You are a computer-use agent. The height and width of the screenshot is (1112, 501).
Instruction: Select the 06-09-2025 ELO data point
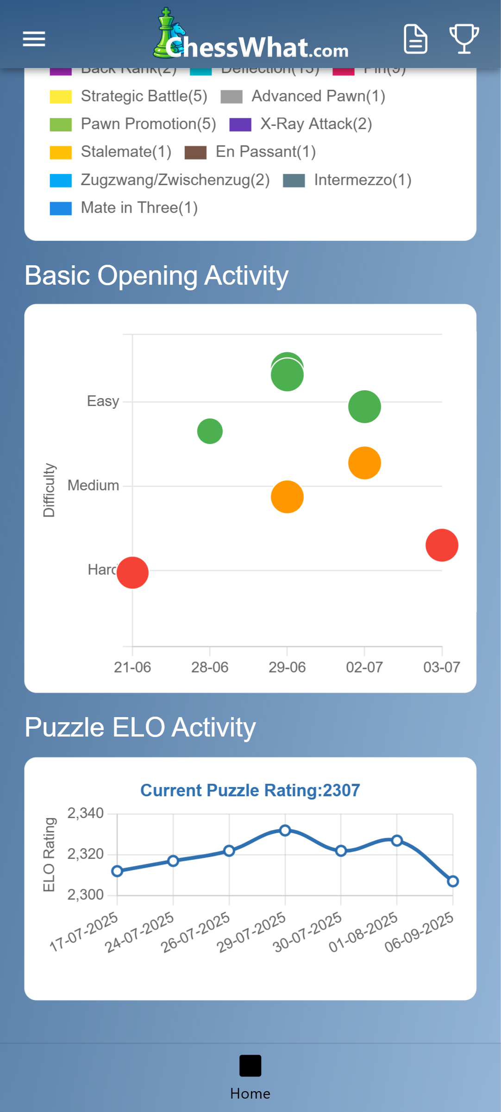pyautogui.click(x=453, y=881)
